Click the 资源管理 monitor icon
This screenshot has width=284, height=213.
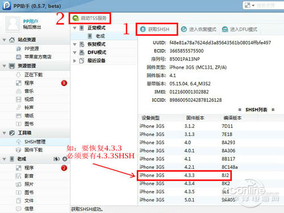[12, 66]
